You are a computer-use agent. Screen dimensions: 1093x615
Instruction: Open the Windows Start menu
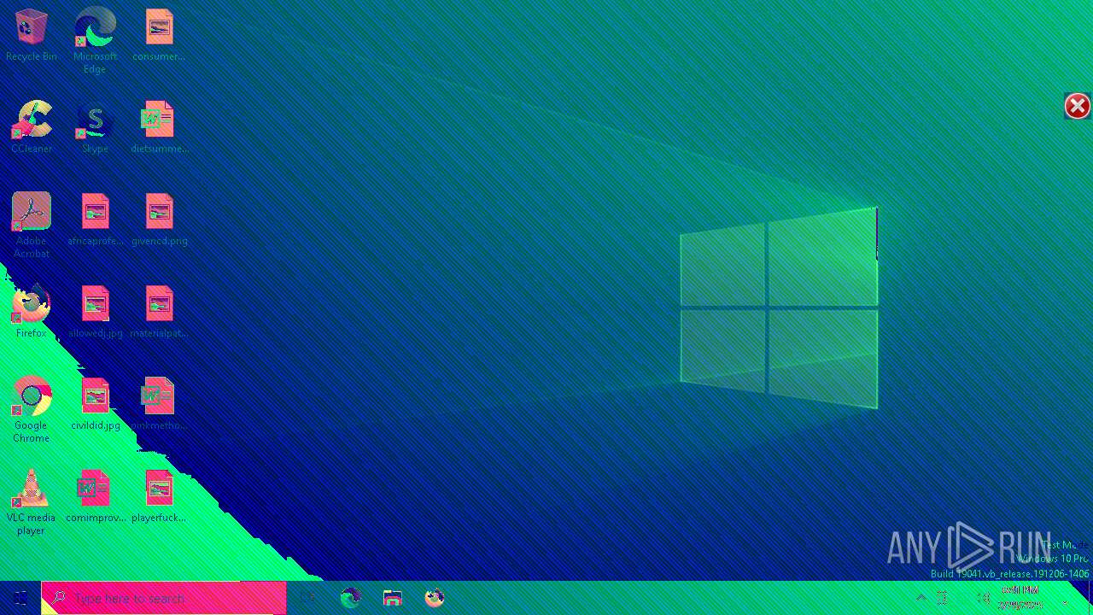pyautogui.click(x=20, y=598)
